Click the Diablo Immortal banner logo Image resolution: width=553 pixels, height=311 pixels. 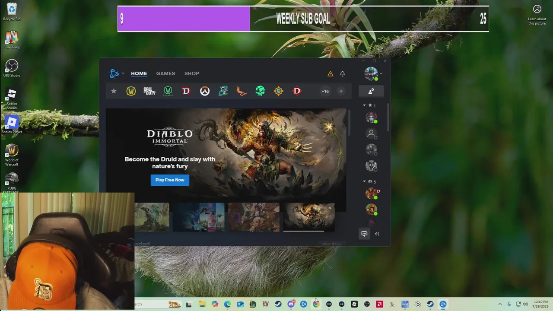click(x=170, y=136)
